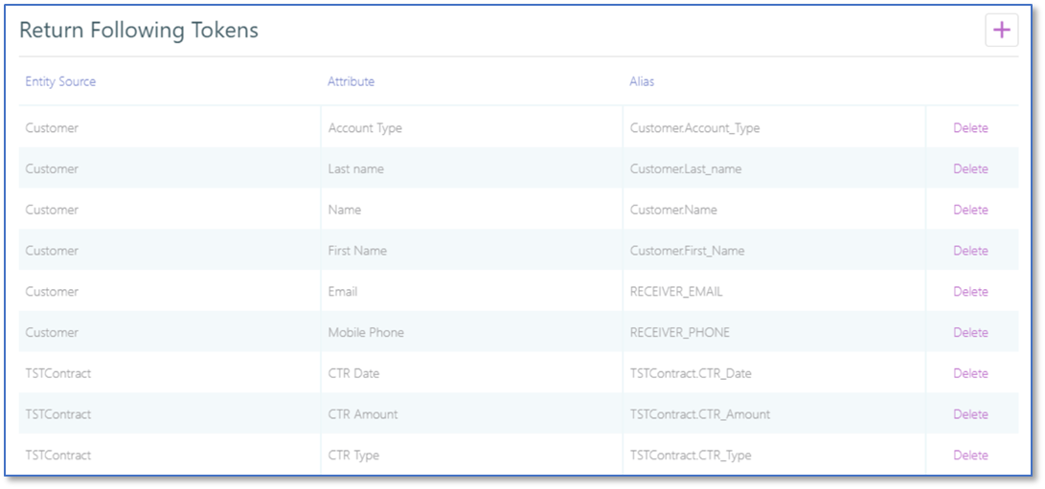Delete the TSTContract CTR Amount token

pyautogui.click(x=969, y=414)
